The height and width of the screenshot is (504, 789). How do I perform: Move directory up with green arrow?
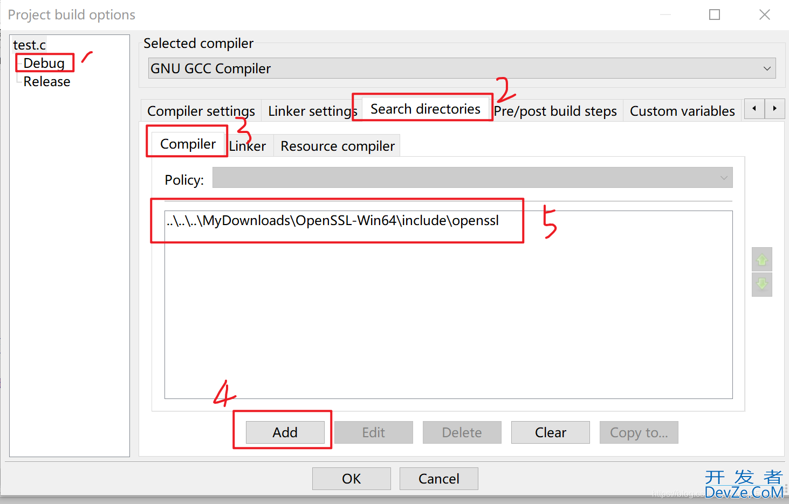[762, 260]
